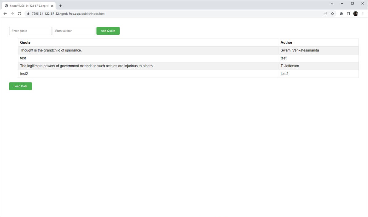Select the legitimate powers of government quote
Image resolution: width=368 pixels, height=217 pixels.
148,66
